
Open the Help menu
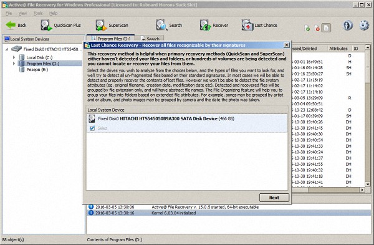coord(53,13)
